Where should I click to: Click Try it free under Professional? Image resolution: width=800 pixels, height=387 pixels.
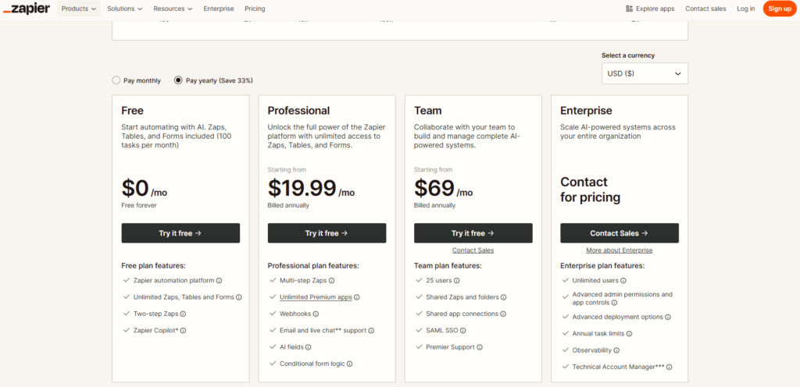coord(327,233)
